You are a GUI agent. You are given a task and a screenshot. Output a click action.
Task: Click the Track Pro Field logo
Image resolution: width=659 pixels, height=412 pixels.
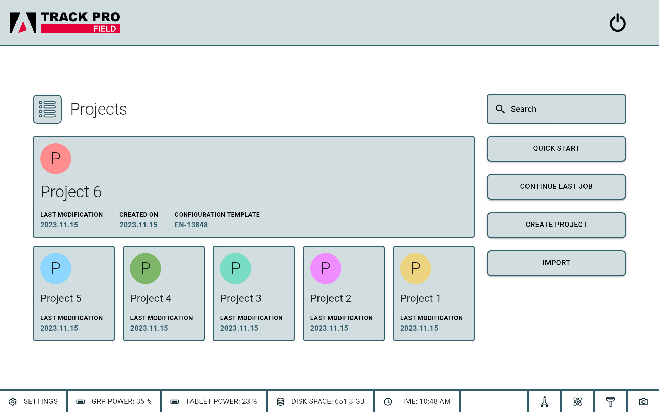pyautogui.click(x=65, y=23)
